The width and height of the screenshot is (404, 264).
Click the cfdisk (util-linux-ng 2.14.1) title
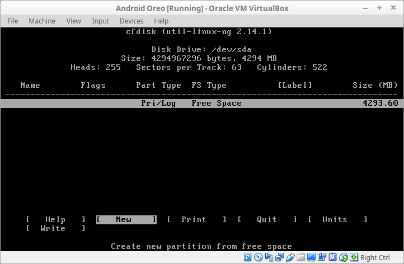199,32
